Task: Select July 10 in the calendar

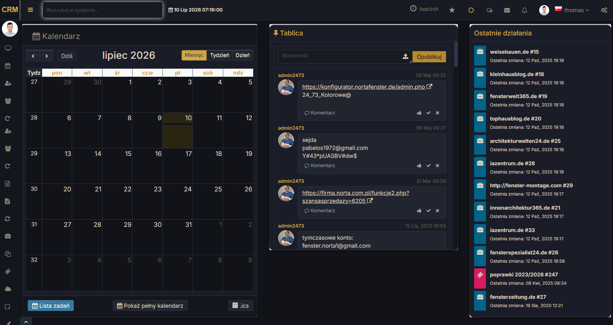Action: 178,130
